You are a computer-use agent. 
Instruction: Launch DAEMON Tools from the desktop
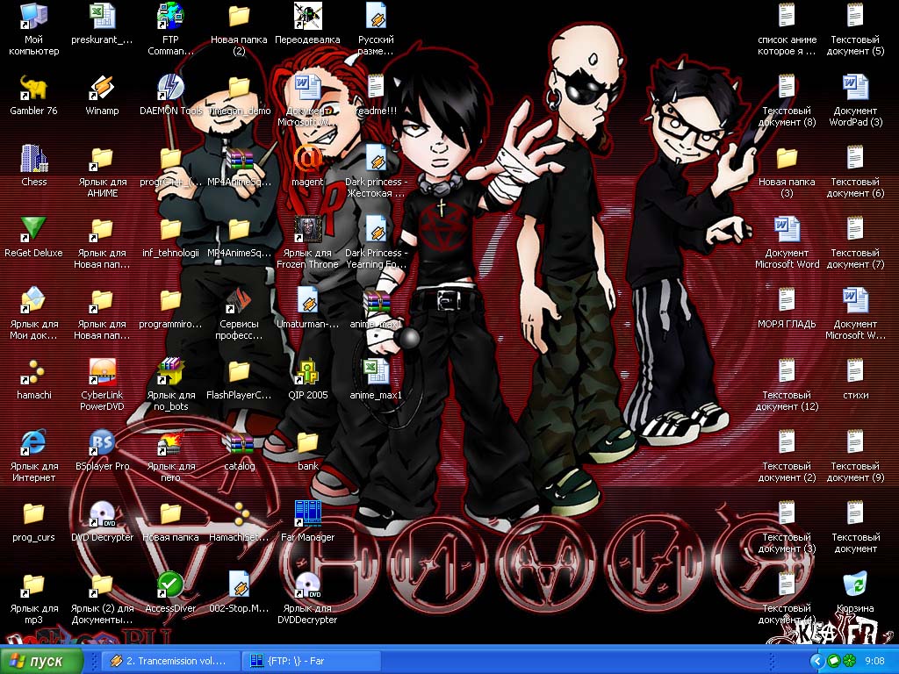coord(170,90)
